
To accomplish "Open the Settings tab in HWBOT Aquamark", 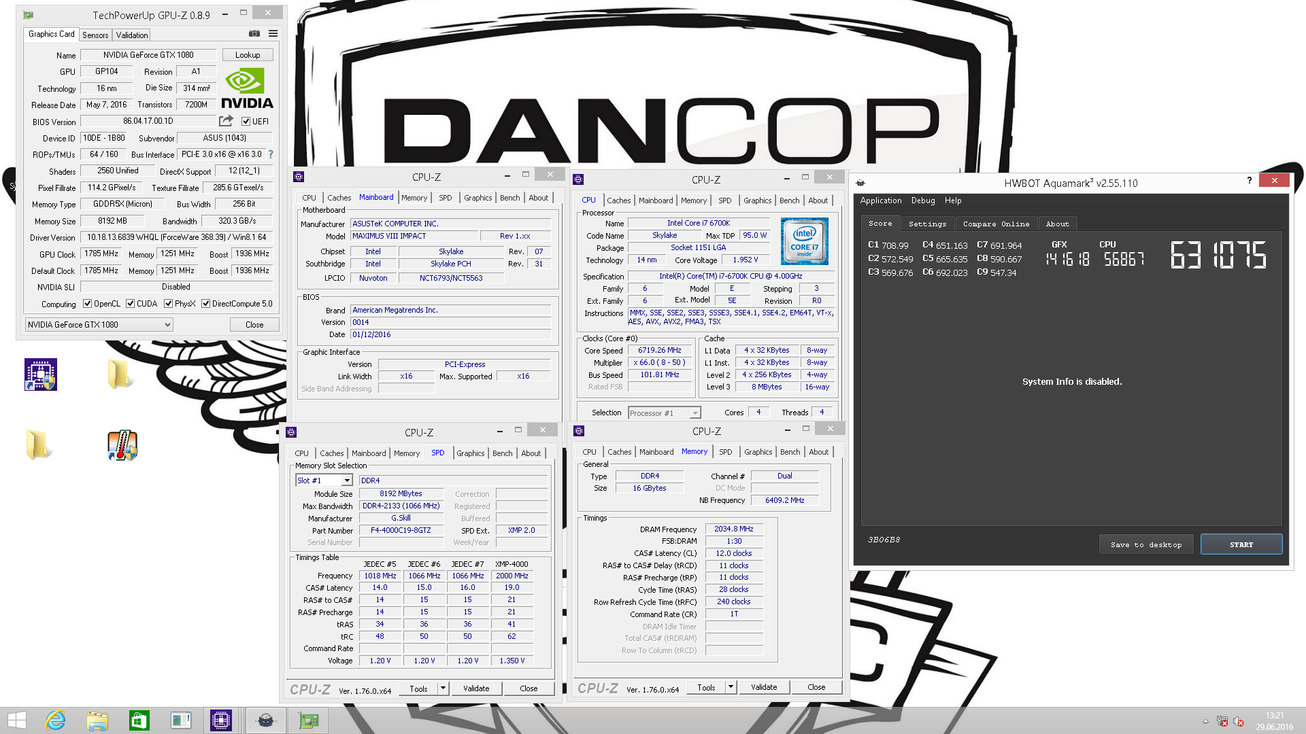I will tap(927, 224).
